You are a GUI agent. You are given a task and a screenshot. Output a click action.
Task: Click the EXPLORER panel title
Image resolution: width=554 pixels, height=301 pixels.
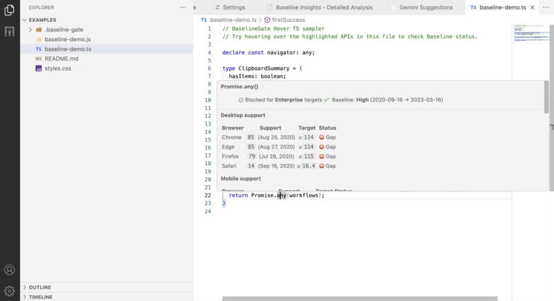41,8
